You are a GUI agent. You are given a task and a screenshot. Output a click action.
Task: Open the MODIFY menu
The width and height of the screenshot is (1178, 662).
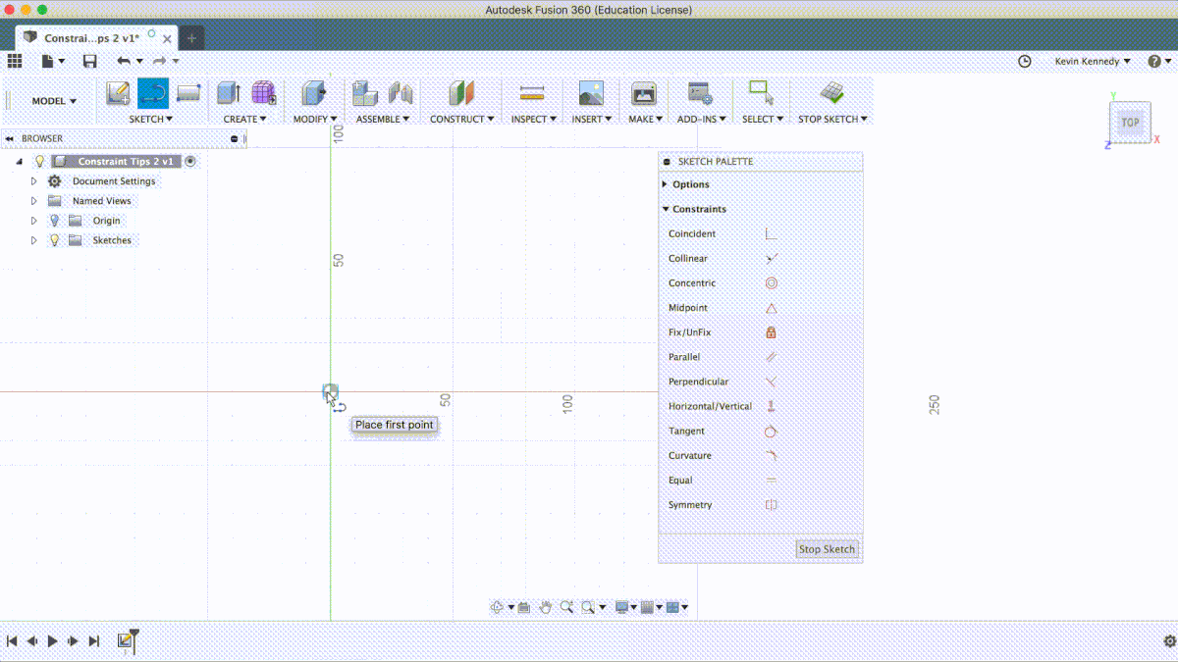tap(315, 119)
